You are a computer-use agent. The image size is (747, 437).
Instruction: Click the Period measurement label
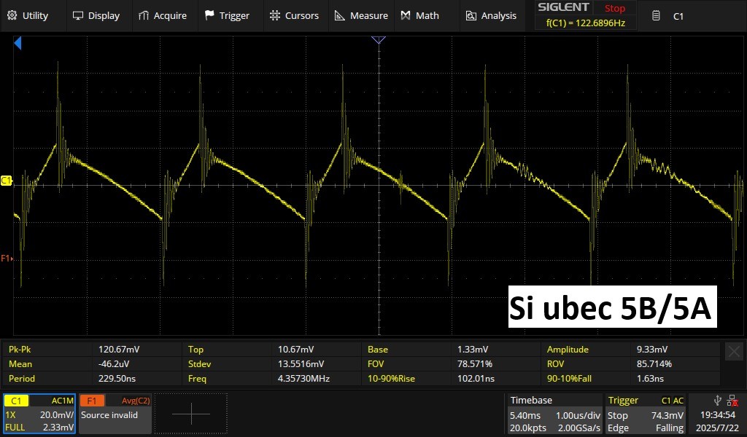tap(22, 379)
